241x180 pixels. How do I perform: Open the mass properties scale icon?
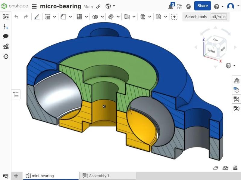(235, 168)
